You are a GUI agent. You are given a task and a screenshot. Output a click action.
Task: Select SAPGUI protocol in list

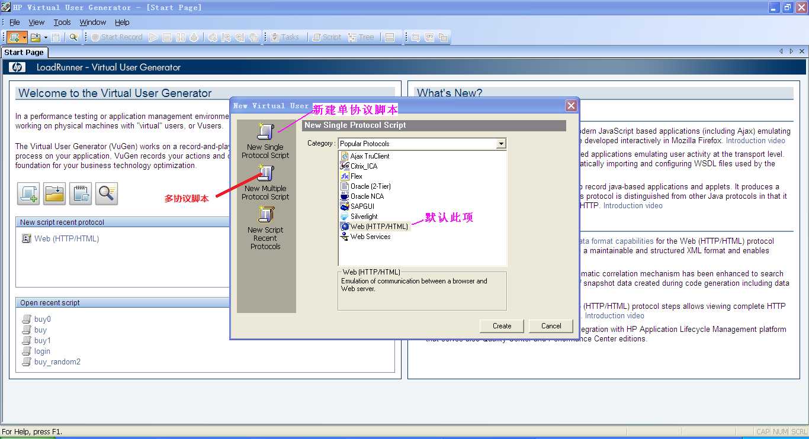coord(358,206)
